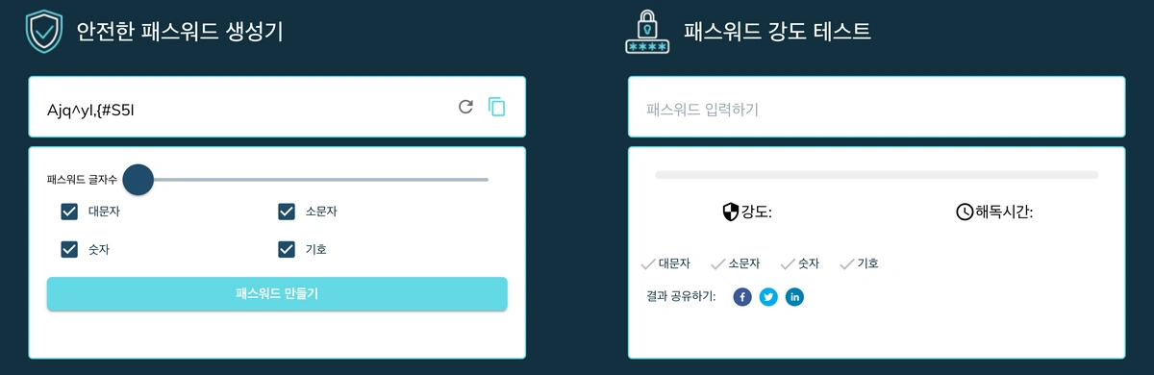Share result on LinkedIn icon

coord(794,297)
